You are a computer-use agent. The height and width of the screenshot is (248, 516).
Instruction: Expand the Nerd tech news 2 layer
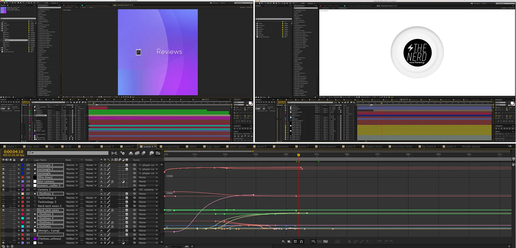click(x=19, y=206)
